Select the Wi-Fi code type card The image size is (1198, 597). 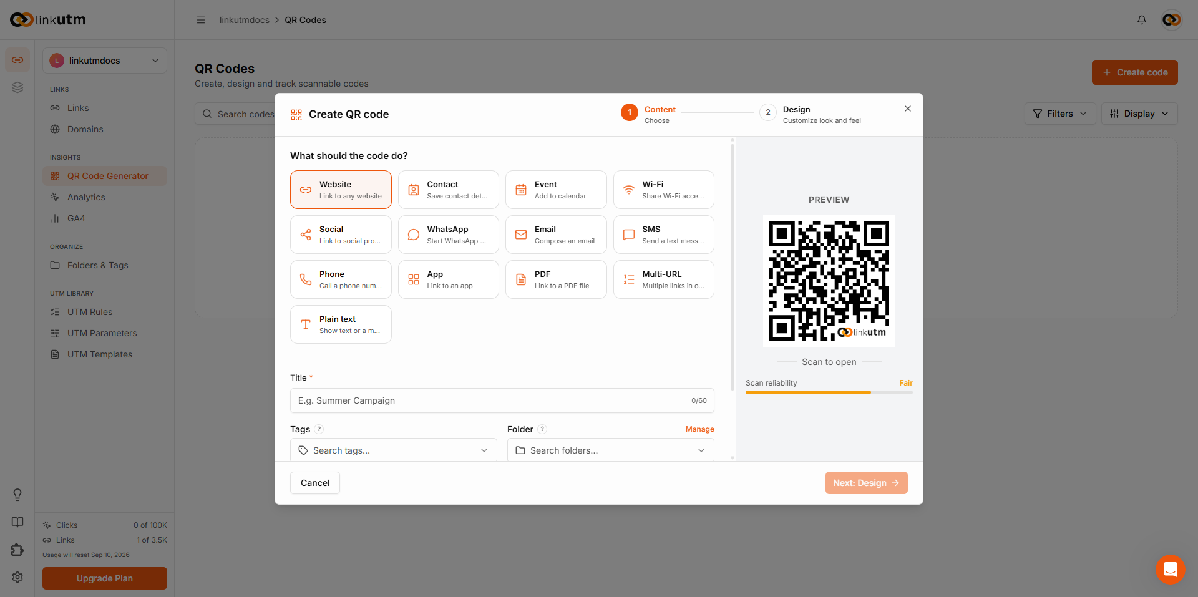664,190
